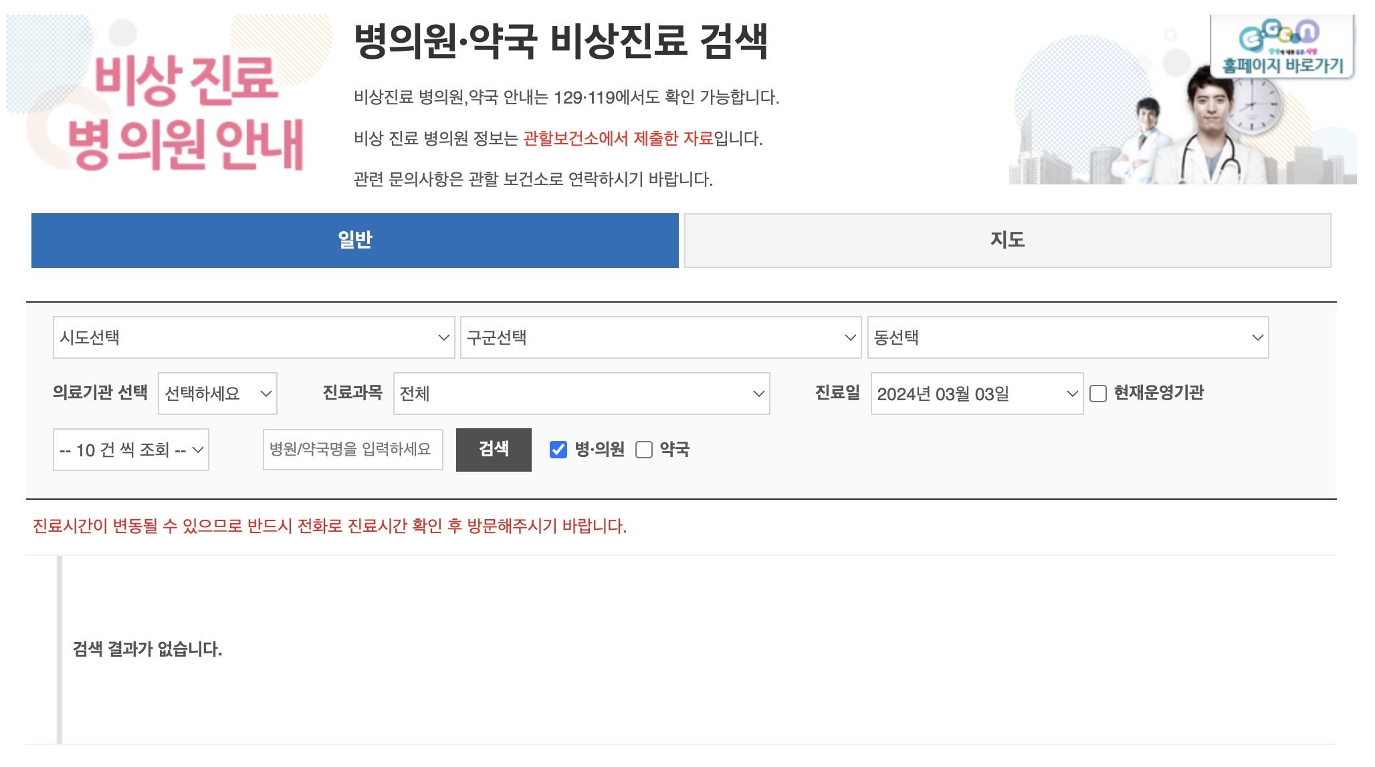Click the hospital/pharmacy name input field
The height and width of the screenshot is (767, 1375).
click(352, 450)
